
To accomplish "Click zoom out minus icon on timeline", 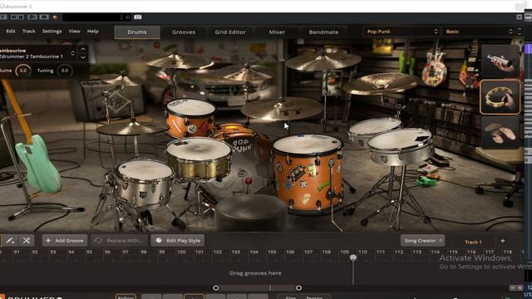I will pyautogui.click(x=513, y=288).
